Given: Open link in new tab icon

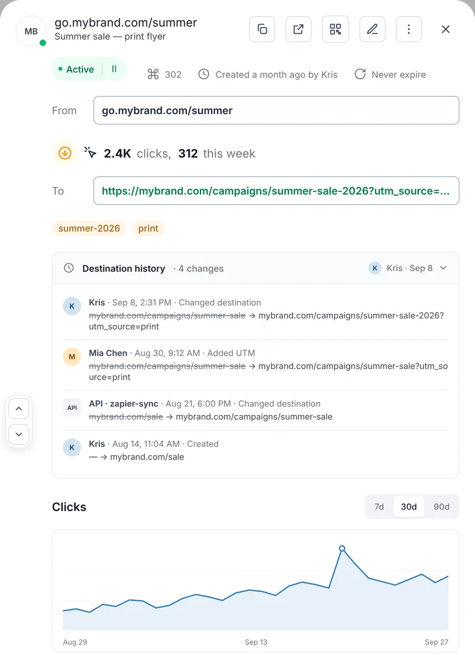Looking at the screenshot, I should 298,29.
